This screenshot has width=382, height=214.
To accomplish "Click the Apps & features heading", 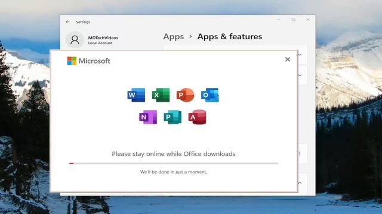I will [x=230, y=37].
